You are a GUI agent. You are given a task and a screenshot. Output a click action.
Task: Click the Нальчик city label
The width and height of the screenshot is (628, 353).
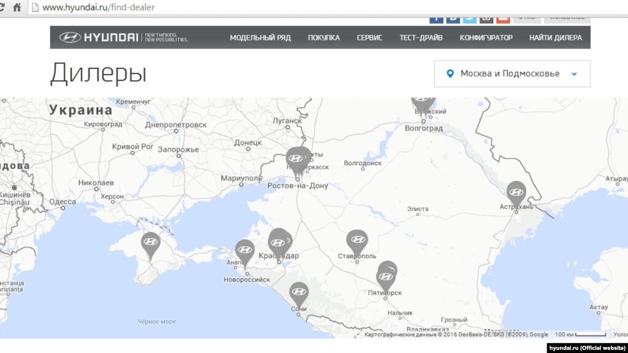click(x=400, y=313)
